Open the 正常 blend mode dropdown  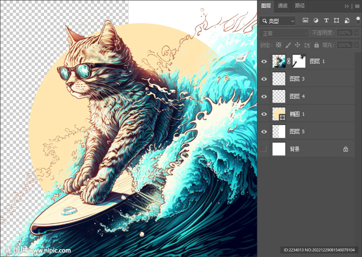[284, 33]
